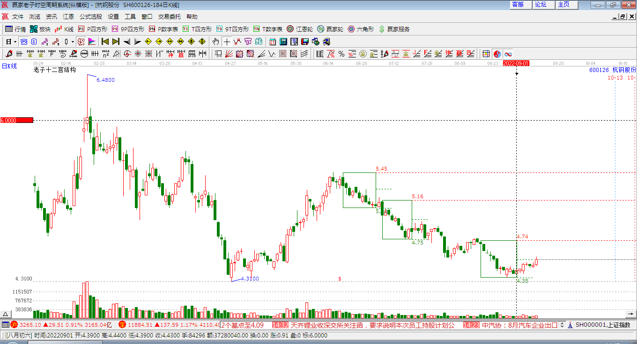Open the 工具 menu
The image size is (637, 344).
point(130,16)
